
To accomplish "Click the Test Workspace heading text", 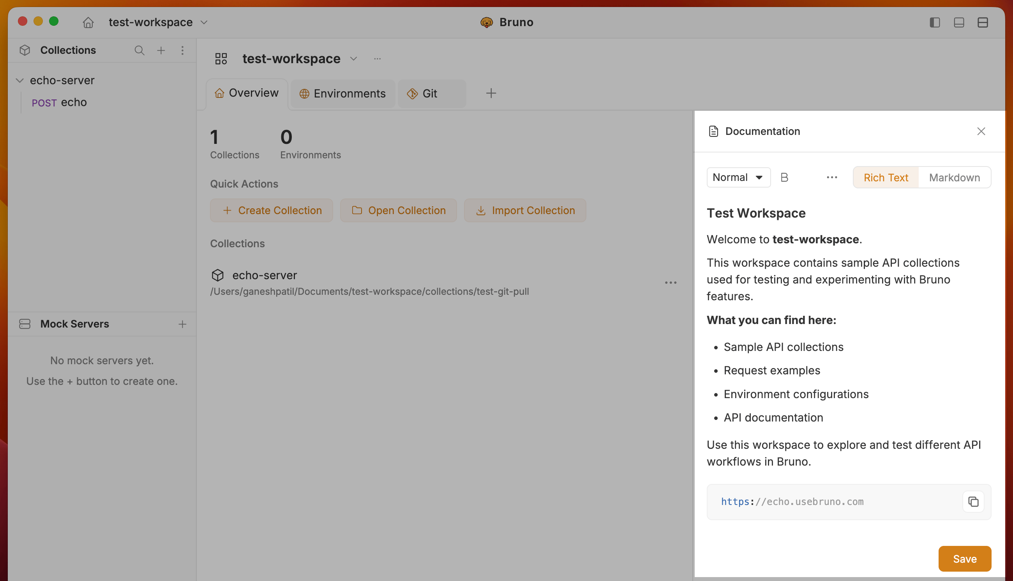I will tap(756, 213).
